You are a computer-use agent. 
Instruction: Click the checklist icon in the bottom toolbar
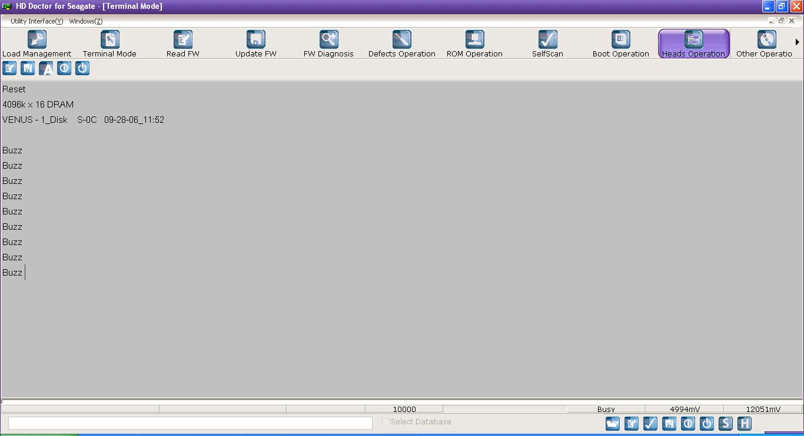click(x=632, y=423)
